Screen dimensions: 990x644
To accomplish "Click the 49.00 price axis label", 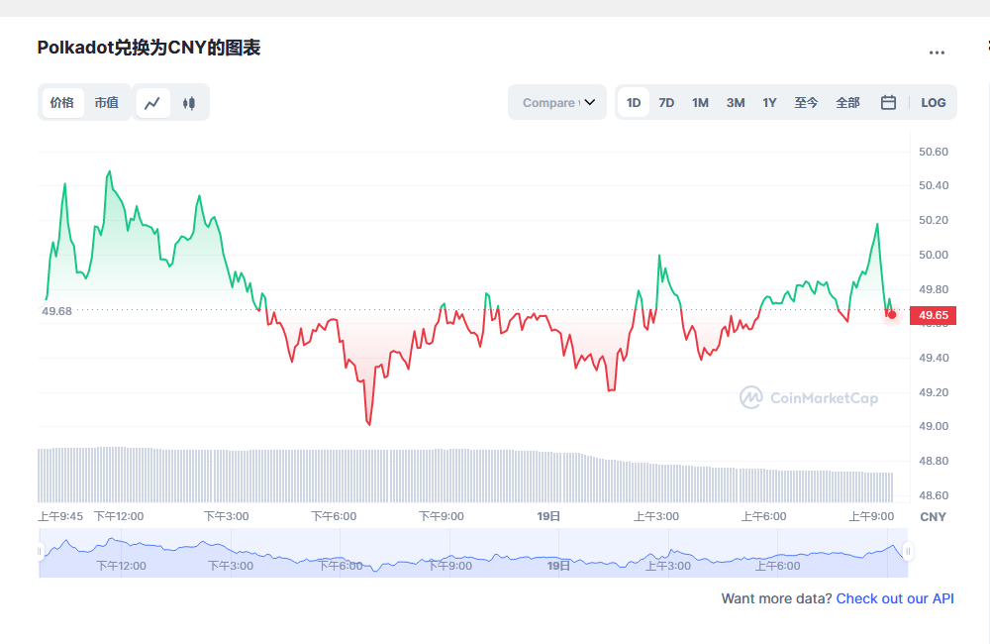I will [x=934, y=426].
